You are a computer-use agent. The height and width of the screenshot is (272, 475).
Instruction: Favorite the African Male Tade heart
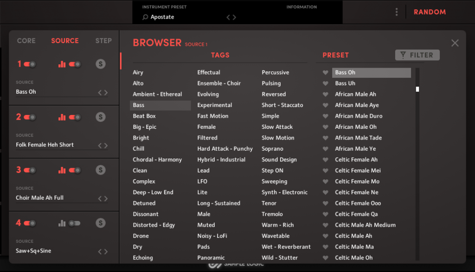pos(325,138)
